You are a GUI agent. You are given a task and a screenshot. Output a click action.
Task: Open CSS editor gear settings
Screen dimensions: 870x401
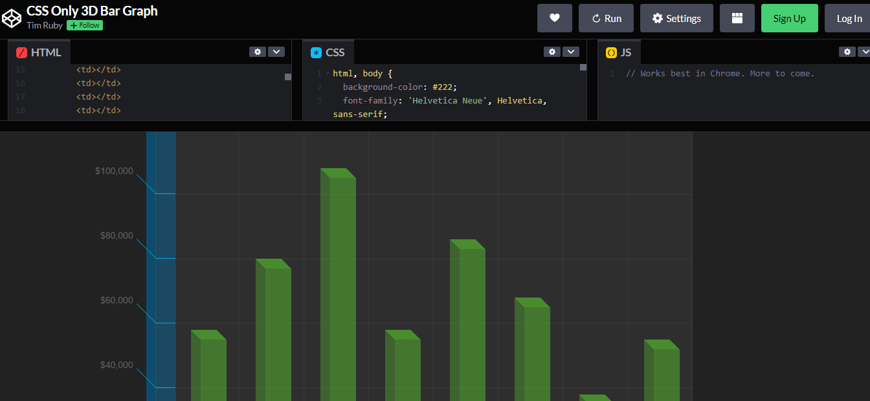[552, 52]
